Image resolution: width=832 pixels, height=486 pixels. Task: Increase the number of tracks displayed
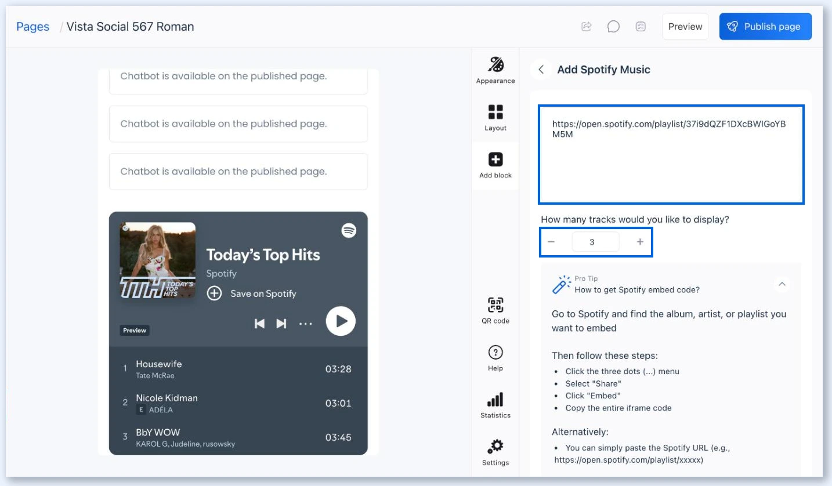click(640, 242)
